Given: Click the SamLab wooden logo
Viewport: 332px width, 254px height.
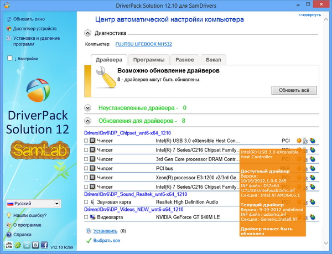Looking at the screenshot, I should (x=40, y=150).
